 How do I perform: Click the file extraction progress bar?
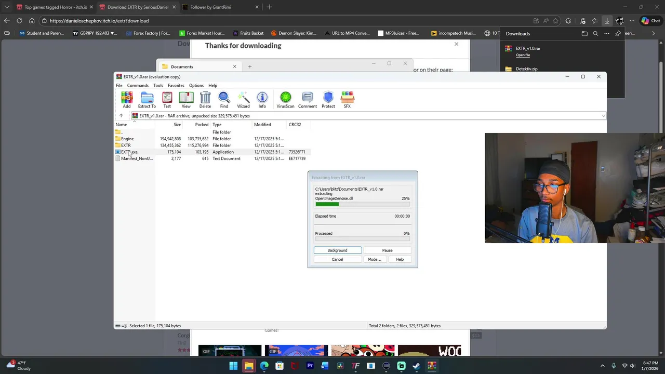tap(363, 204)
